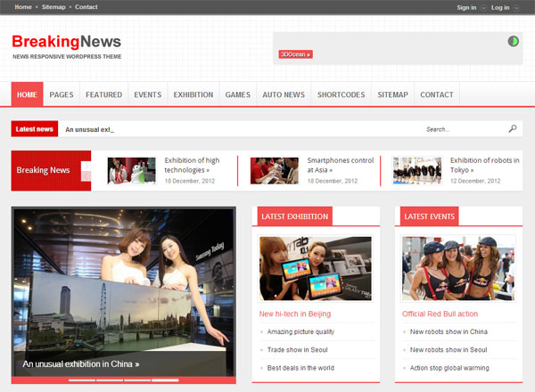The width and height of the screenshot is (535, 392).
Task: Open the Pages navigation menu
Action: click(x=62, y=94)
